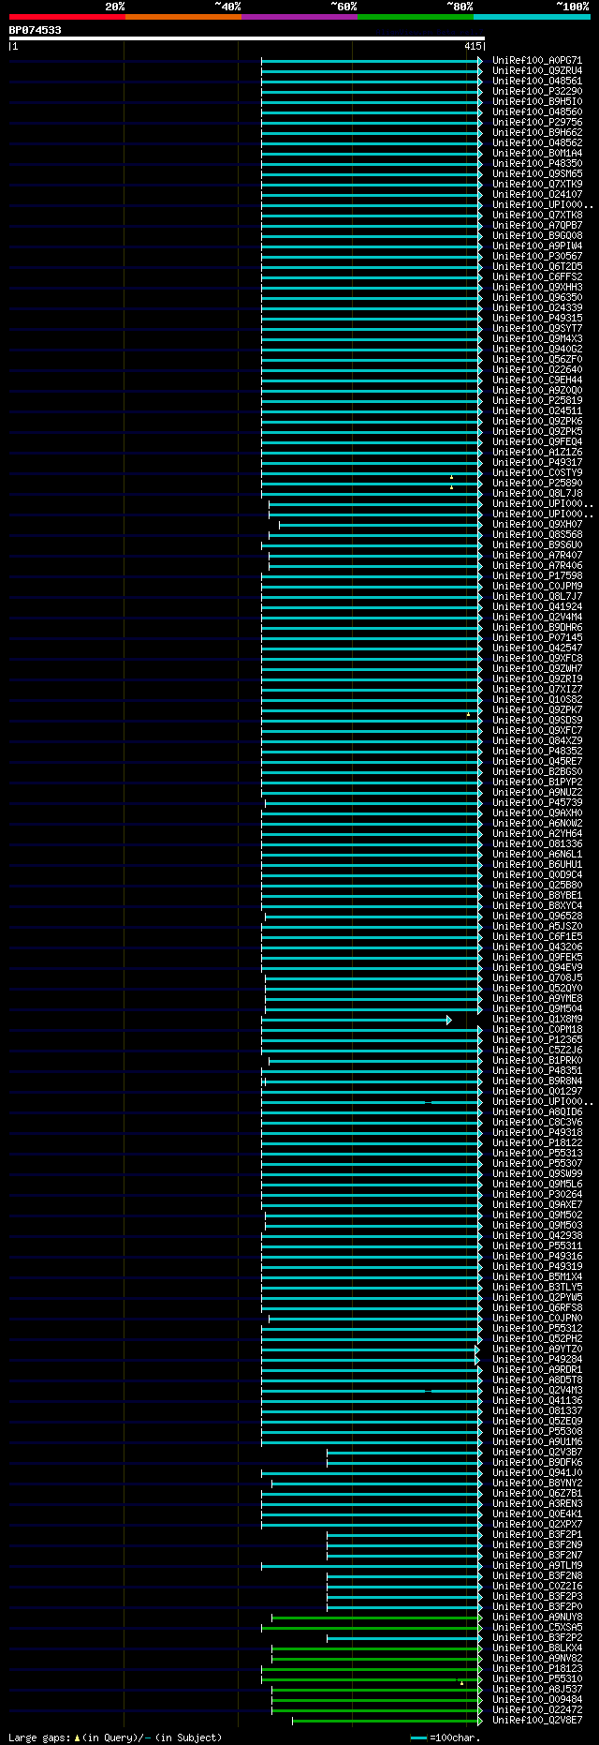The height and width of the screenshot is (1745, 599).
Task: Select the UniRef100_P25819 label
Action: pos(537,401)
